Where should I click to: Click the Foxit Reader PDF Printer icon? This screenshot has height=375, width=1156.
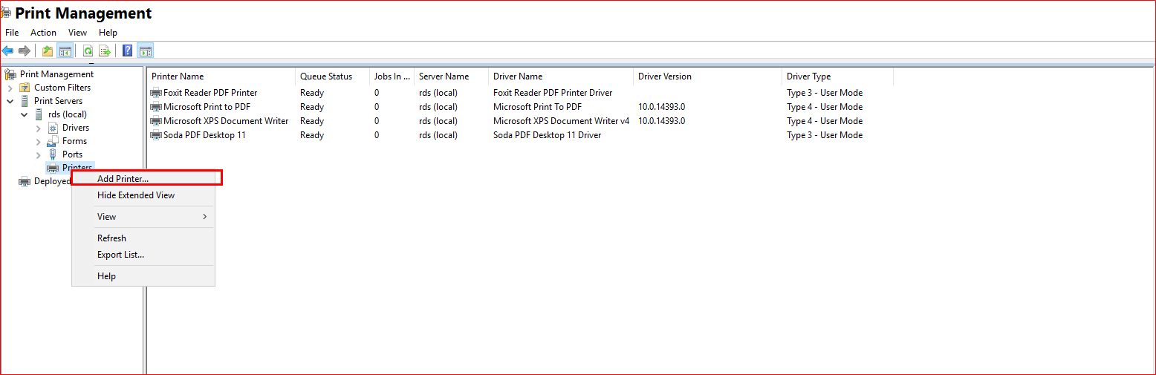pos(156,93)
